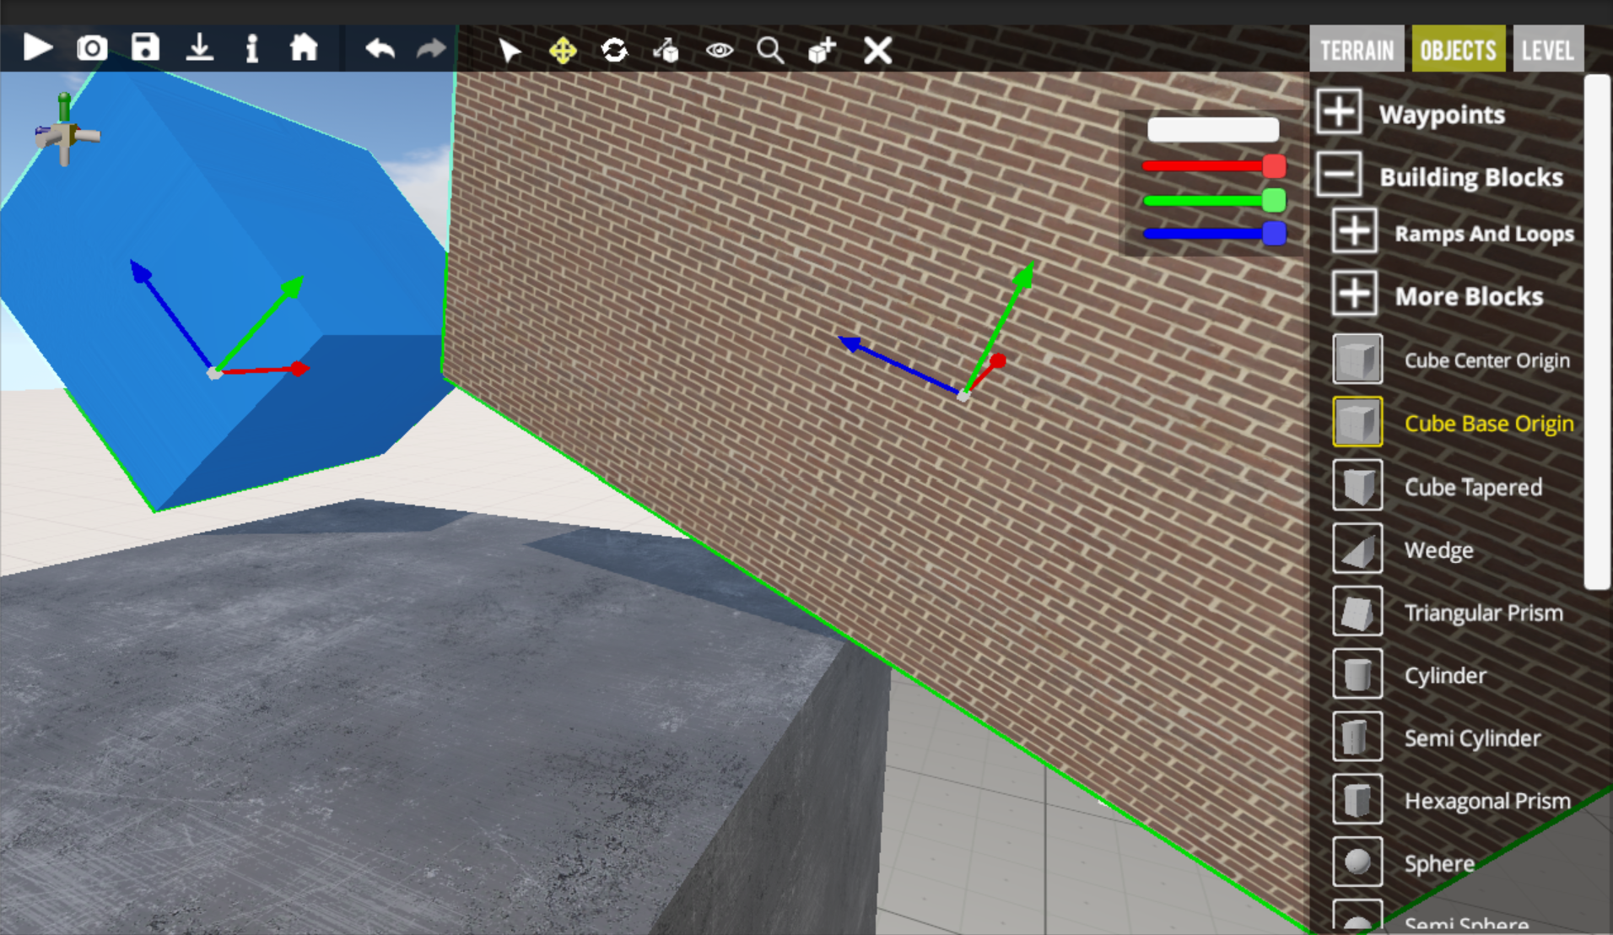Viewport: 1613px width, 935px height.
Task: Delete selection with the X icon
Action: point(877,51)
